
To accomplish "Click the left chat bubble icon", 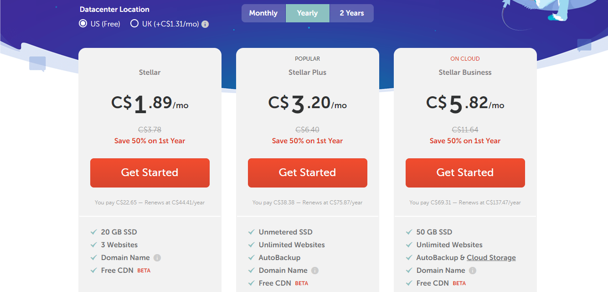I will click(37, 64).
